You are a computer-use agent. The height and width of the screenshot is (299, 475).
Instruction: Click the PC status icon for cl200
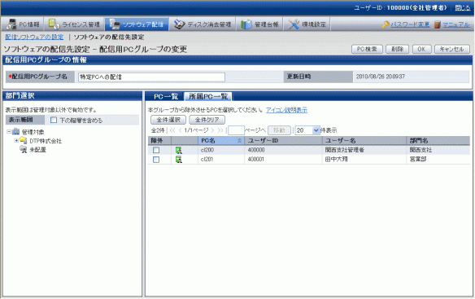(179, 150)
